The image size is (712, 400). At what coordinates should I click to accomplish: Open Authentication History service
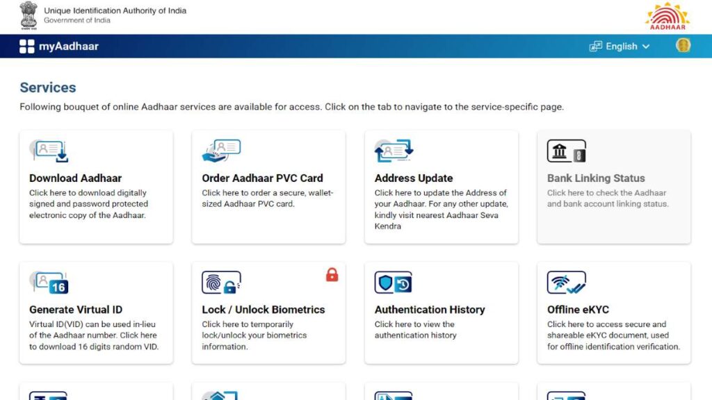[442, 313]
